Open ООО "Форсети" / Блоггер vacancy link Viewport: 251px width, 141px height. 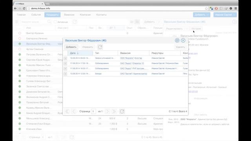coord(131,58)
